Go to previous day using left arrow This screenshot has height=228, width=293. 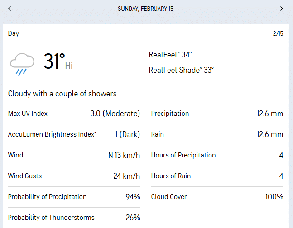click(x=10, y=9)
